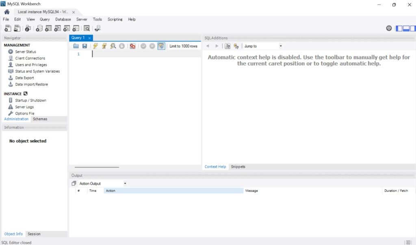The image size is (416, 245).
Task: Open the Server menu
Action: tap(82, 20)
